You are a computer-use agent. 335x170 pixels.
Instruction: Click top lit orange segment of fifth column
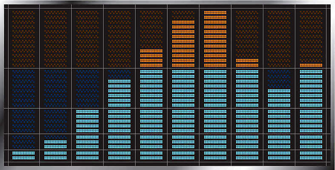point(151,51)
